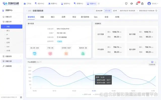The width and height of the screenshot is (161, 100).
Task: Click the 流量大屏 screen icon in sidebar
Action: coord(4,61)
